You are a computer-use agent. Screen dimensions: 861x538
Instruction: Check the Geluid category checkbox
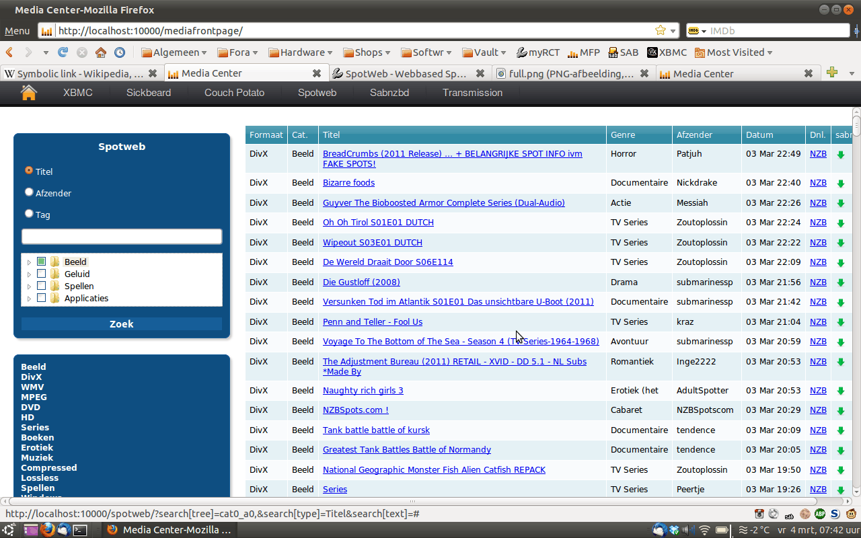(x=41, y=274)
